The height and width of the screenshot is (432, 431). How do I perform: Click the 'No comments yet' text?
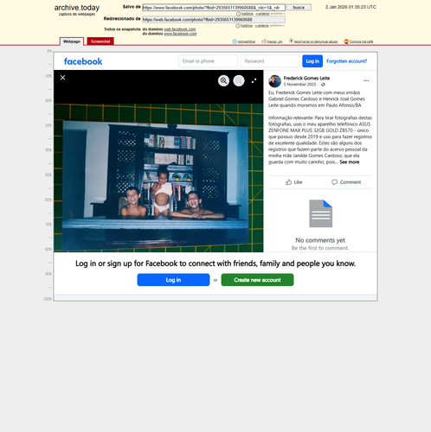point(320,240)
